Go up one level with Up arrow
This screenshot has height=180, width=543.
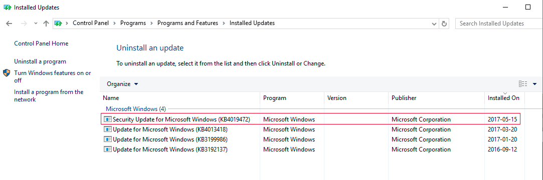click(46, 23)
